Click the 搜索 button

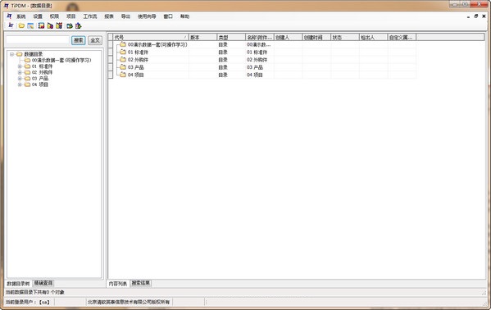(79, 40)
